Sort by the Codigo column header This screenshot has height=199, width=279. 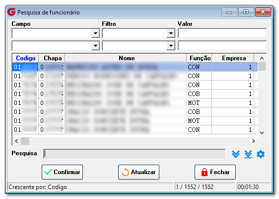[25, 58]
